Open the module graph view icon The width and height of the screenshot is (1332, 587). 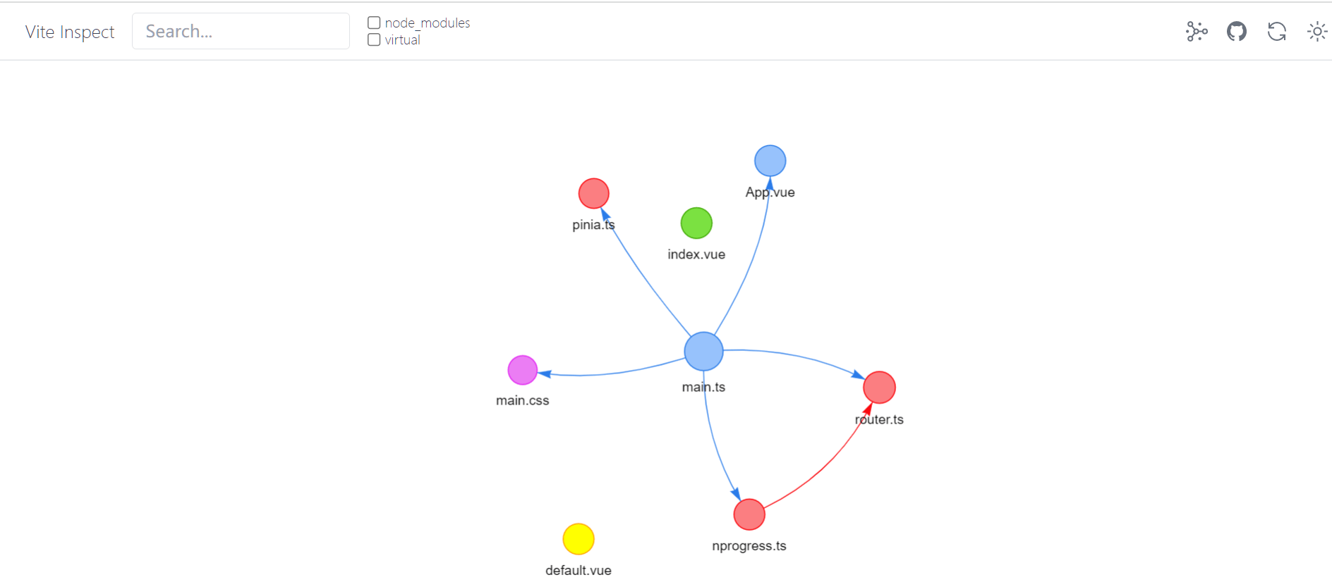pos(1197,32)
